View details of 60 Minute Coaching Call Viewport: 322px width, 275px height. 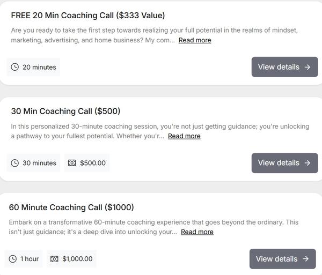click(x=282, y=259)
